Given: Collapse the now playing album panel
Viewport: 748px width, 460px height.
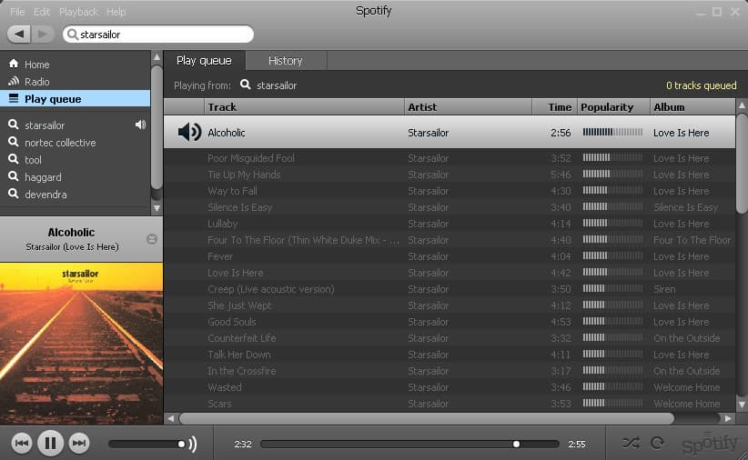Looking at the screenshot, I should click(152, 239).
